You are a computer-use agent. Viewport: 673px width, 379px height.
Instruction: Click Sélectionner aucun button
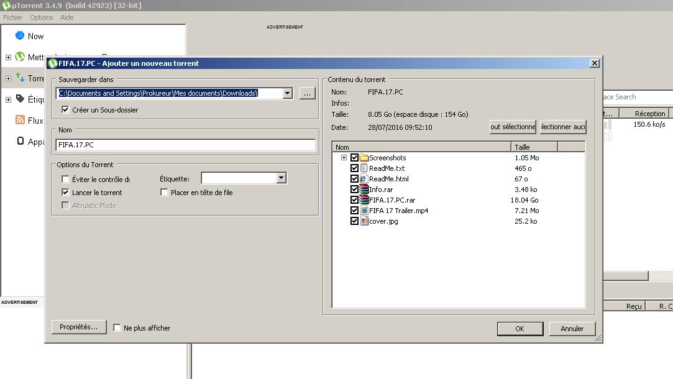point(563,127)
